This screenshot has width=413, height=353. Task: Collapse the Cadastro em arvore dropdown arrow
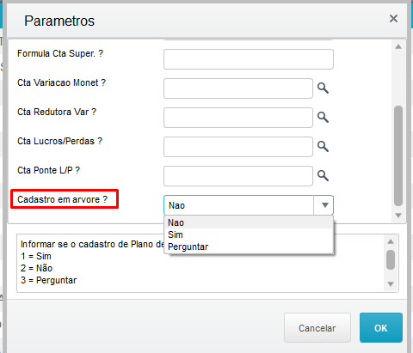324,205
